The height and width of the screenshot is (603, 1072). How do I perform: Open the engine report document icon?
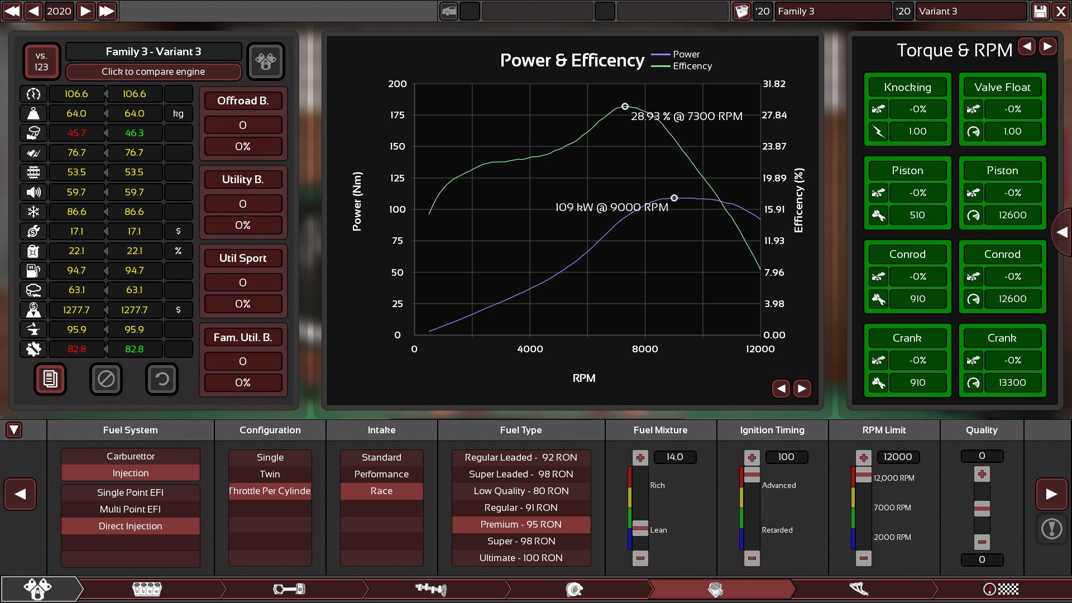[50, 379]
